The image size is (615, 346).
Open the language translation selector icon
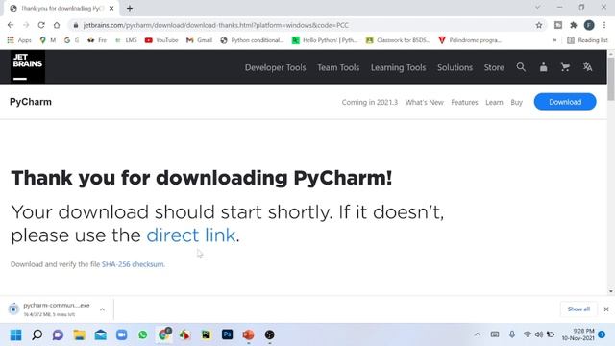pos(587,67)
